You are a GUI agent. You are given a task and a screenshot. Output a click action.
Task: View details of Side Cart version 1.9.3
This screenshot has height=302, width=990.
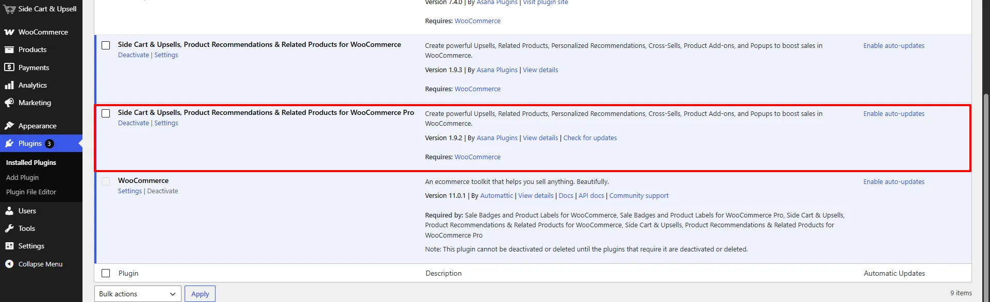(540, 70)
